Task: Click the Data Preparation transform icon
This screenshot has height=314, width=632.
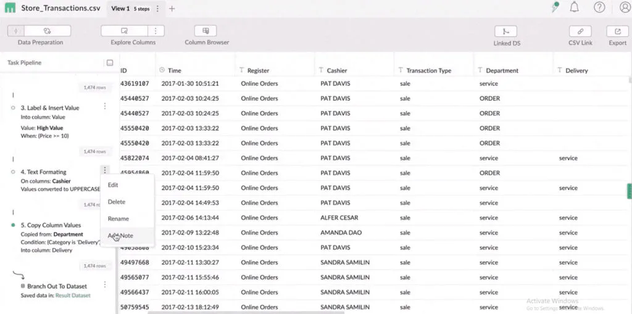Action: click(47, 31)
